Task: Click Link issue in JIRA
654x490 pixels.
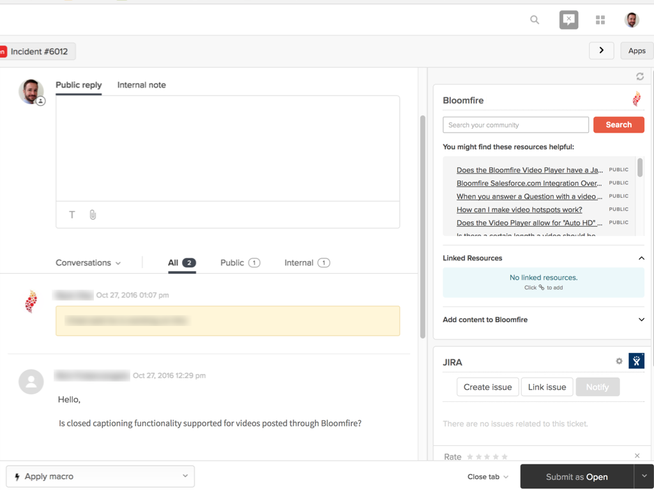Action: [547, 387]
